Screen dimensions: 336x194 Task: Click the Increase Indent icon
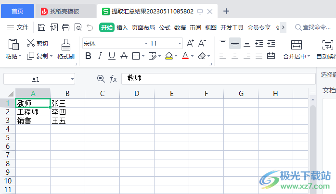[x=271, y=43]
